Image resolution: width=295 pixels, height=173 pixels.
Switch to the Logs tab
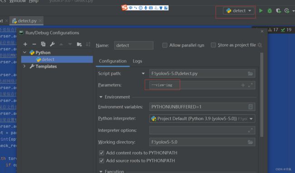pyautogui.click(x=138, y=61)
